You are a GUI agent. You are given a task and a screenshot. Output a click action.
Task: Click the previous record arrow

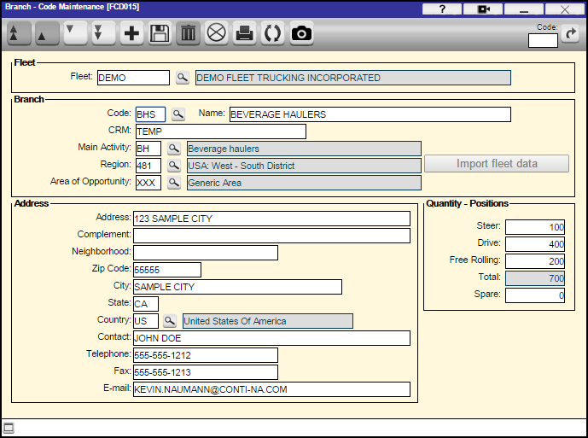48,34
